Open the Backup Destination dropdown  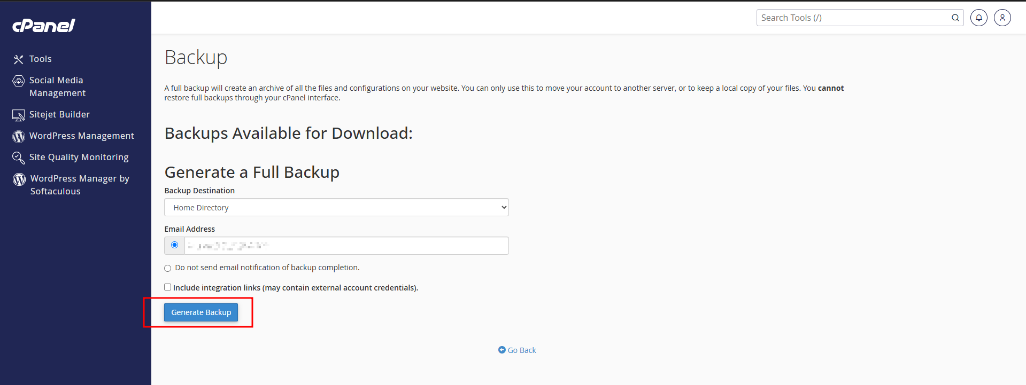pyautogui.click(x=336, y=207)
